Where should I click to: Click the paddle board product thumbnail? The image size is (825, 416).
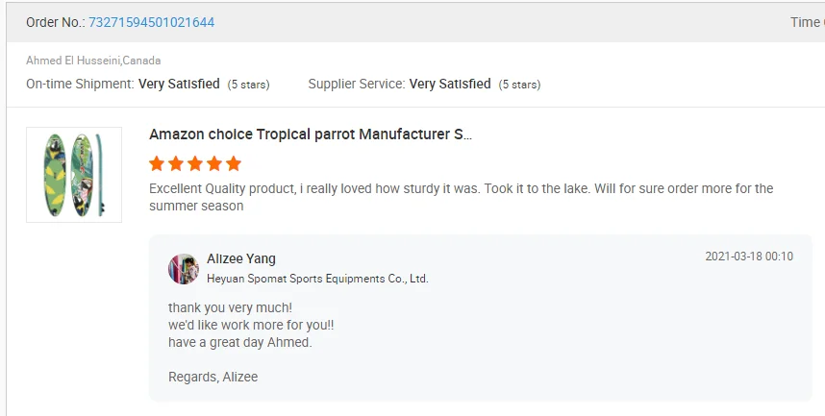tap(74, 175)
